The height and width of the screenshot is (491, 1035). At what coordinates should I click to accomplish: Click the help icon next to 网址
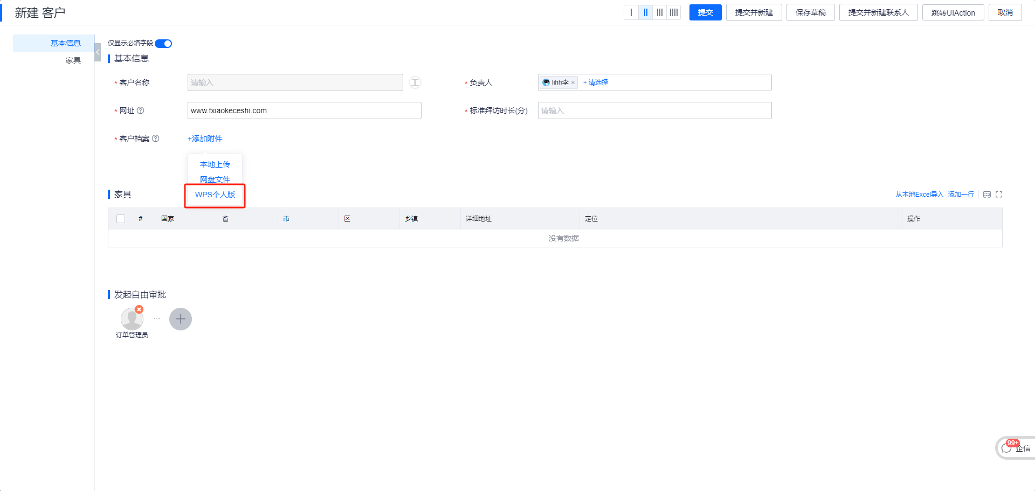click(141, 110)
